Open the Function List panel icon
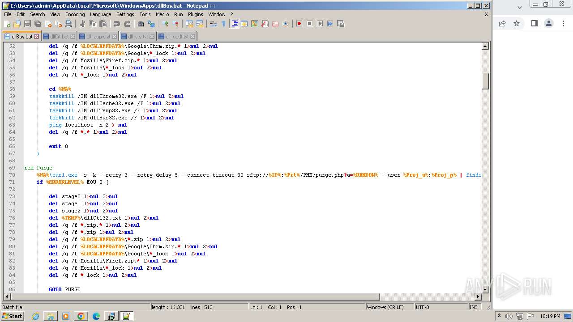The height and width of the screenshot is (322, 573). [265, 24]
